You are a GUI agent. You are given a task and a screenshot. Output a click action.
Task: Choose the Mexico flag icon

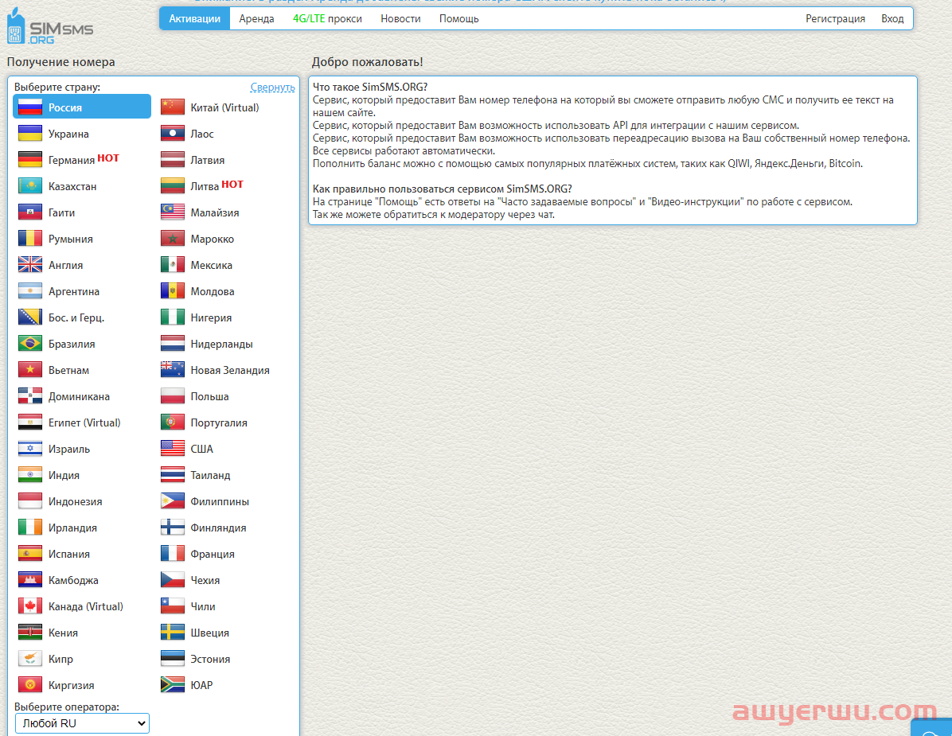tap(173, 264)
